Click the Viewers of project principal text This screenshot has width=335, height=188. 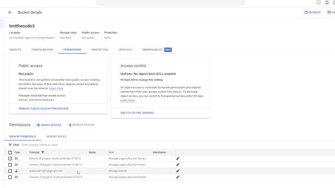pos(55,177)
